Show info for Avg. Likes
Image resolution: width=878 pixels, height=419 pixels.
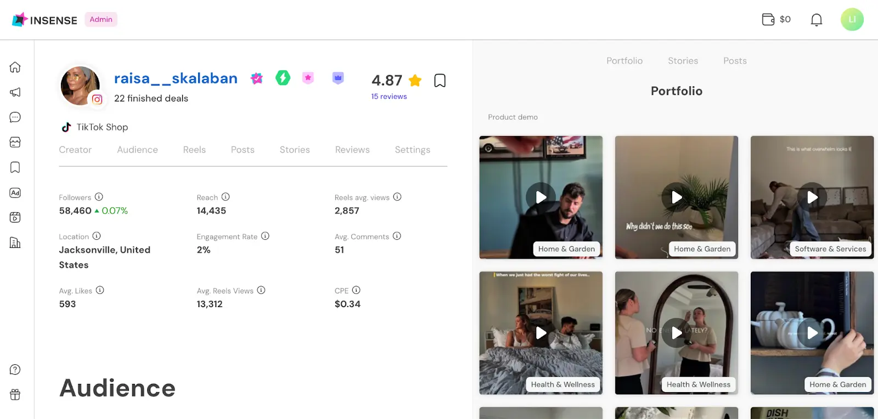[x=100, y=290]
